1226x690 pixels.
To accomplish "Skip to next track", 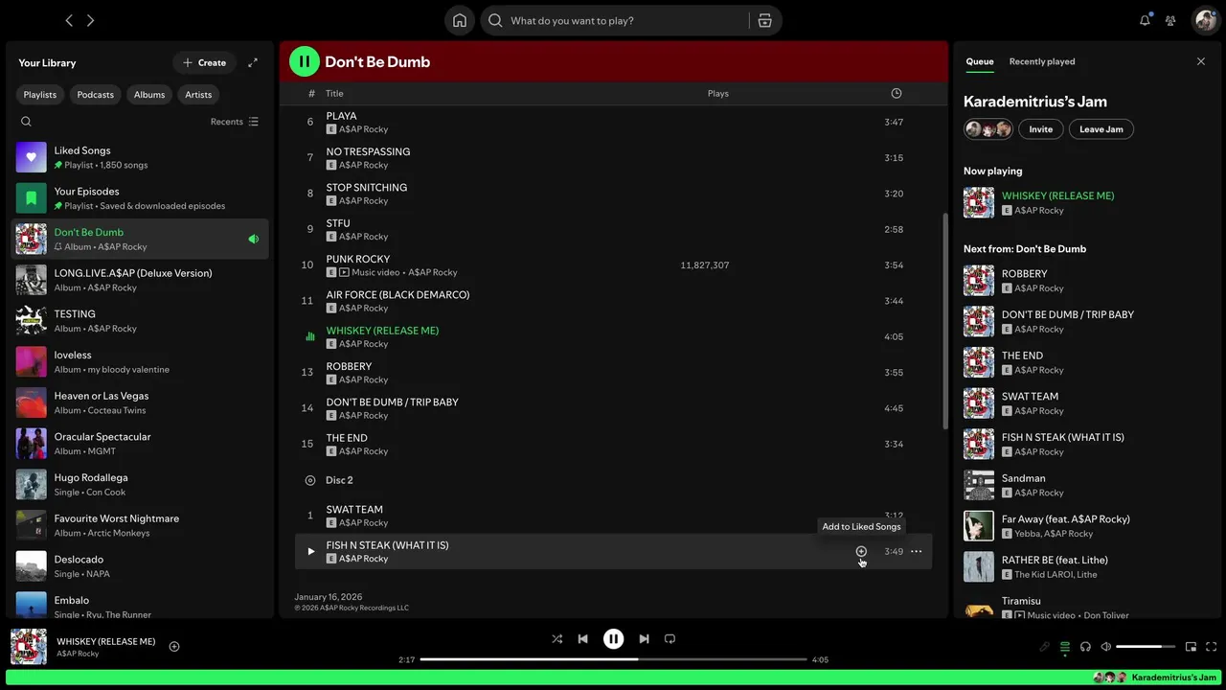I will [x=644, y=638].
